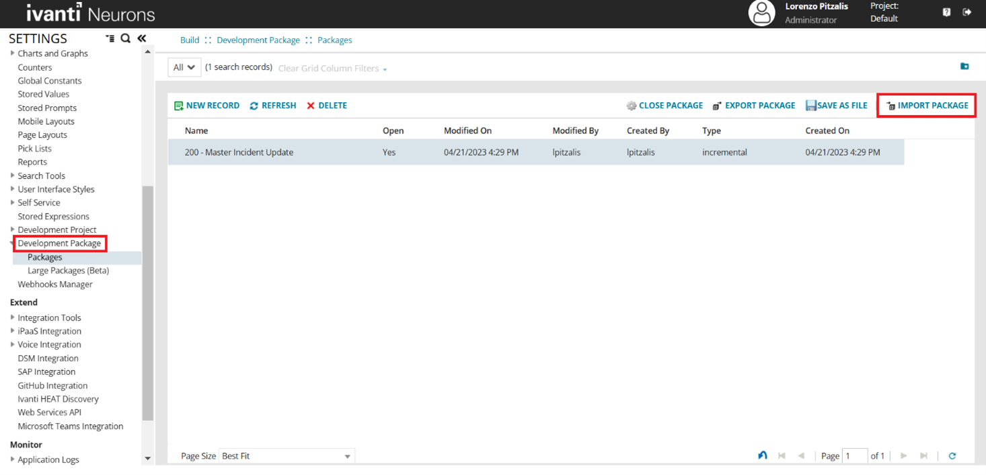Viewport: 986px width, 475px height.
Task: Select the 200 - Master Incident Update row
Action: 536,152
